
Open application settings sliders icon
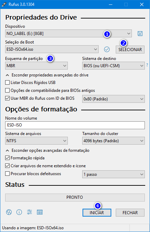[x=29, y=212]
